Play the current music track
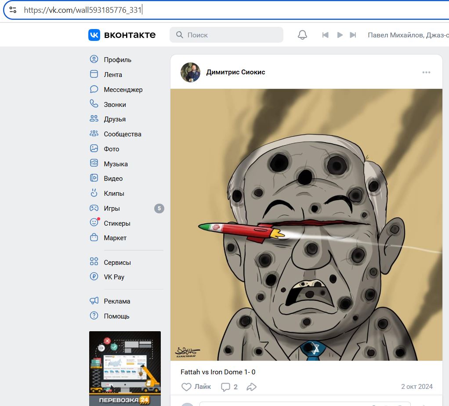The image size is (449, 406). click(x=340, y=35)
